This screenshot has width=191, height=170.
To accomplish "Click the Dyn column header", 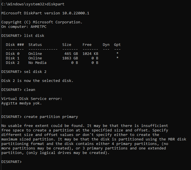I will pyautogui.click(x=106, y=45).
